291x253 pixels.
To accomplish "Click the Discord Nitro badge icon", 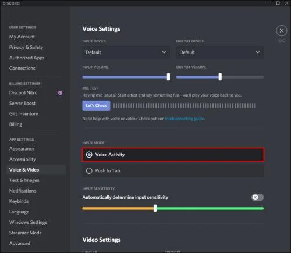I will click(60, 93).
